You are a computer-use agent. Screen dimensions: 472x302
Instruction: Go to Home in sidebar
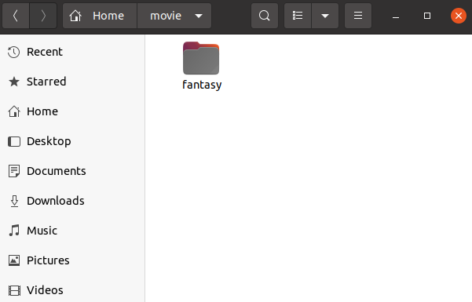coord(72,111)
